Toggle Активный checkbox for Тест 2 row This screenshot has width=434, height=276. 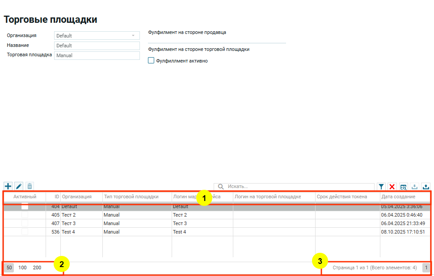tap(25, 215)
